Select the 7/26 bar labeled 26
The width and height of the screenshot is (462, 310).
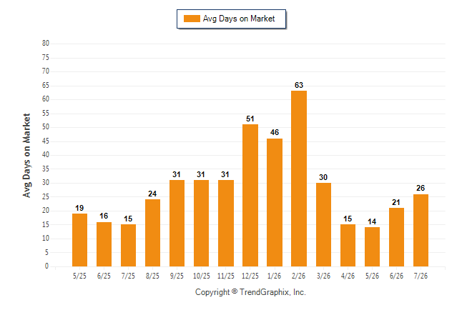tap(421, 230)
